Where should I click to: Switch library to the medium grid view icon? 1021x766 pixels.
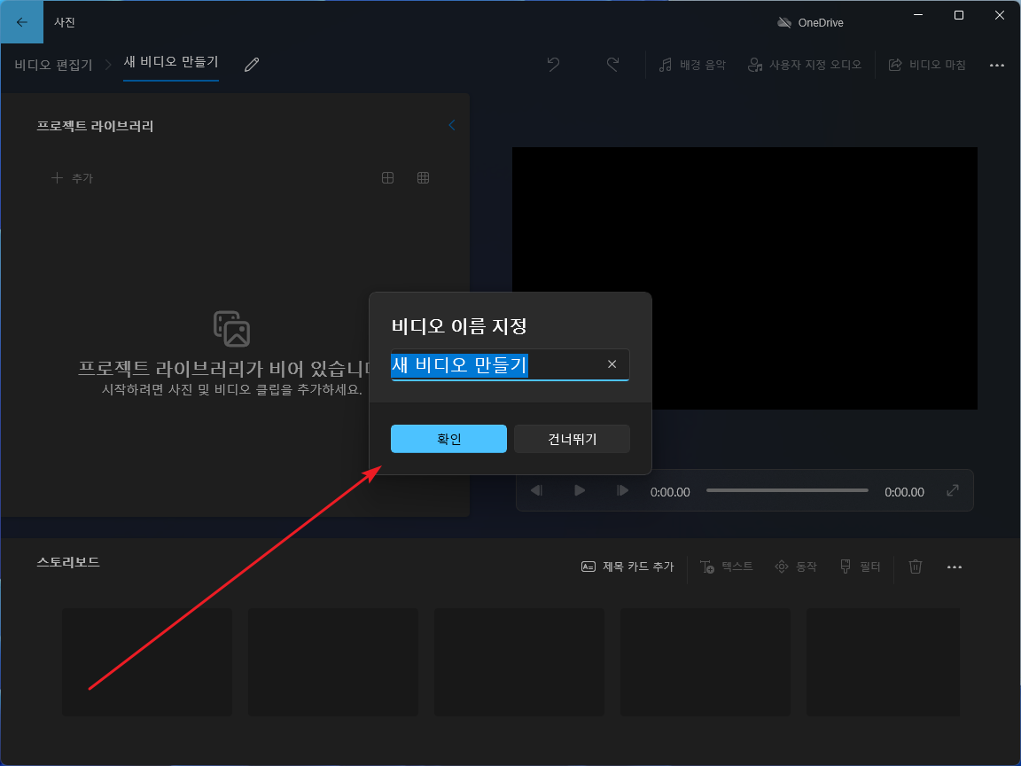(x=387, y=178)
